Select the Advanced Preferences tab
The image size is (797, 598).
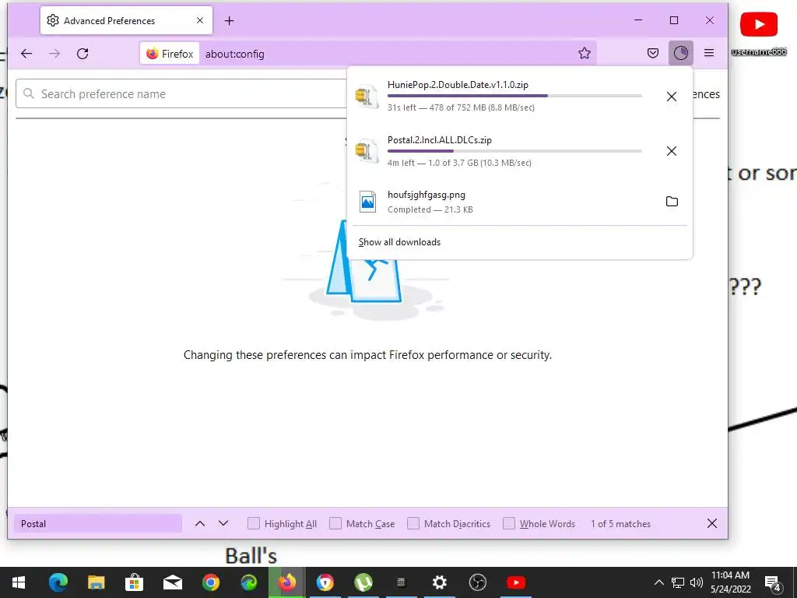[x=126, y=20]
